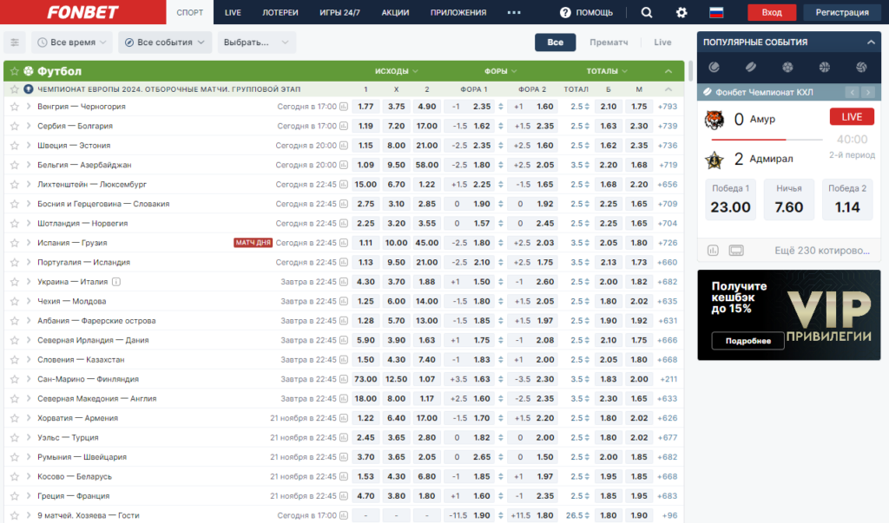Open settings gear icon in header
889x523 pixels.
pos(682,12)
